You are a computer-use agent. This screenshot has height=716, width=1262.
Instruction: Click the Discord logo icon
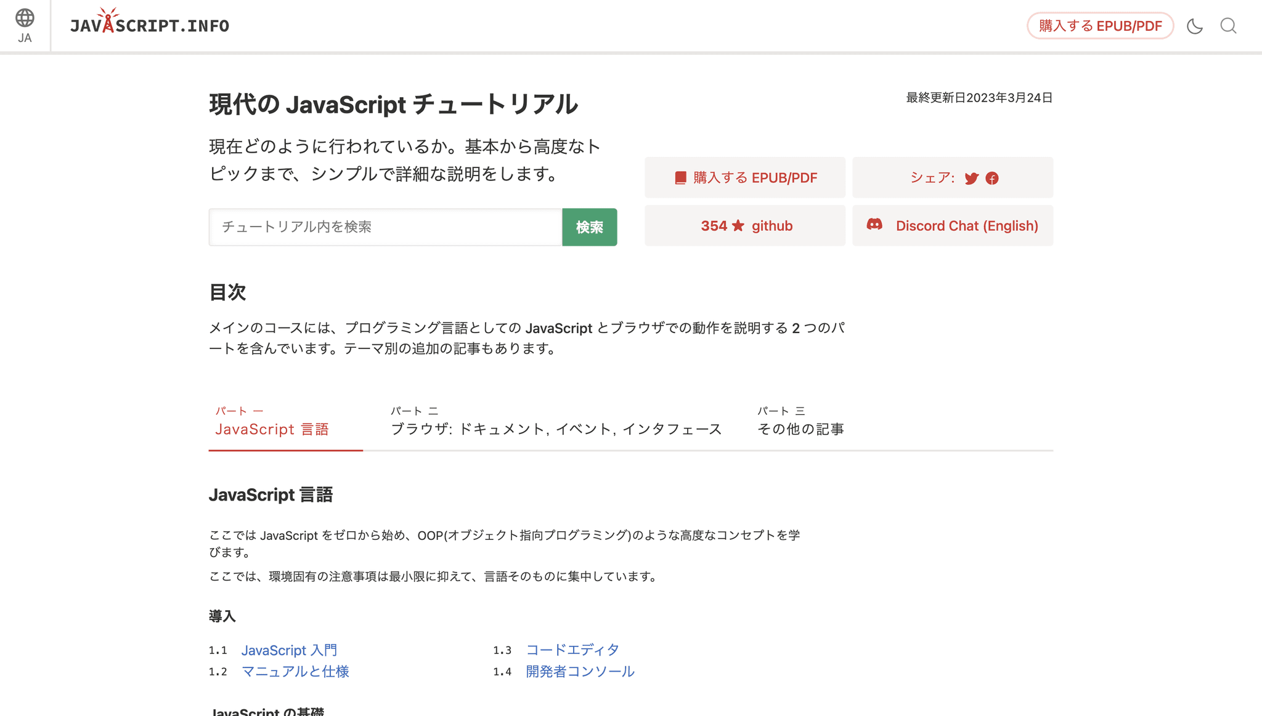[x=874, y=225]
